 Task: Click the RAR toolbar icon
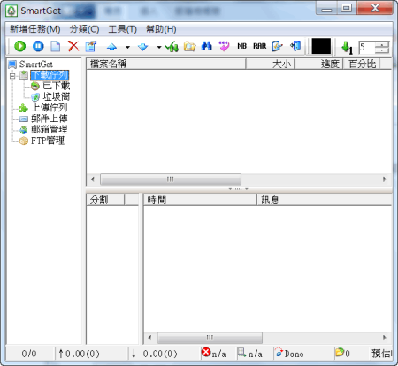(x=260, y=46)
